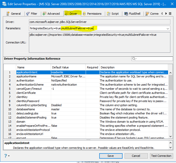The width and height of the screenshot is (176, 163).
Task: Open the Advanced tab
Action: 51,14
